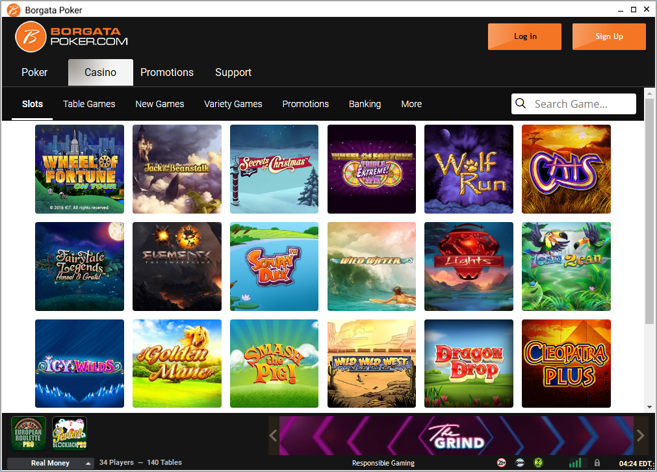This screenshot has height=472, width=657.
Task: Launch Elements The Awakening slot
Action: (177, 267)
